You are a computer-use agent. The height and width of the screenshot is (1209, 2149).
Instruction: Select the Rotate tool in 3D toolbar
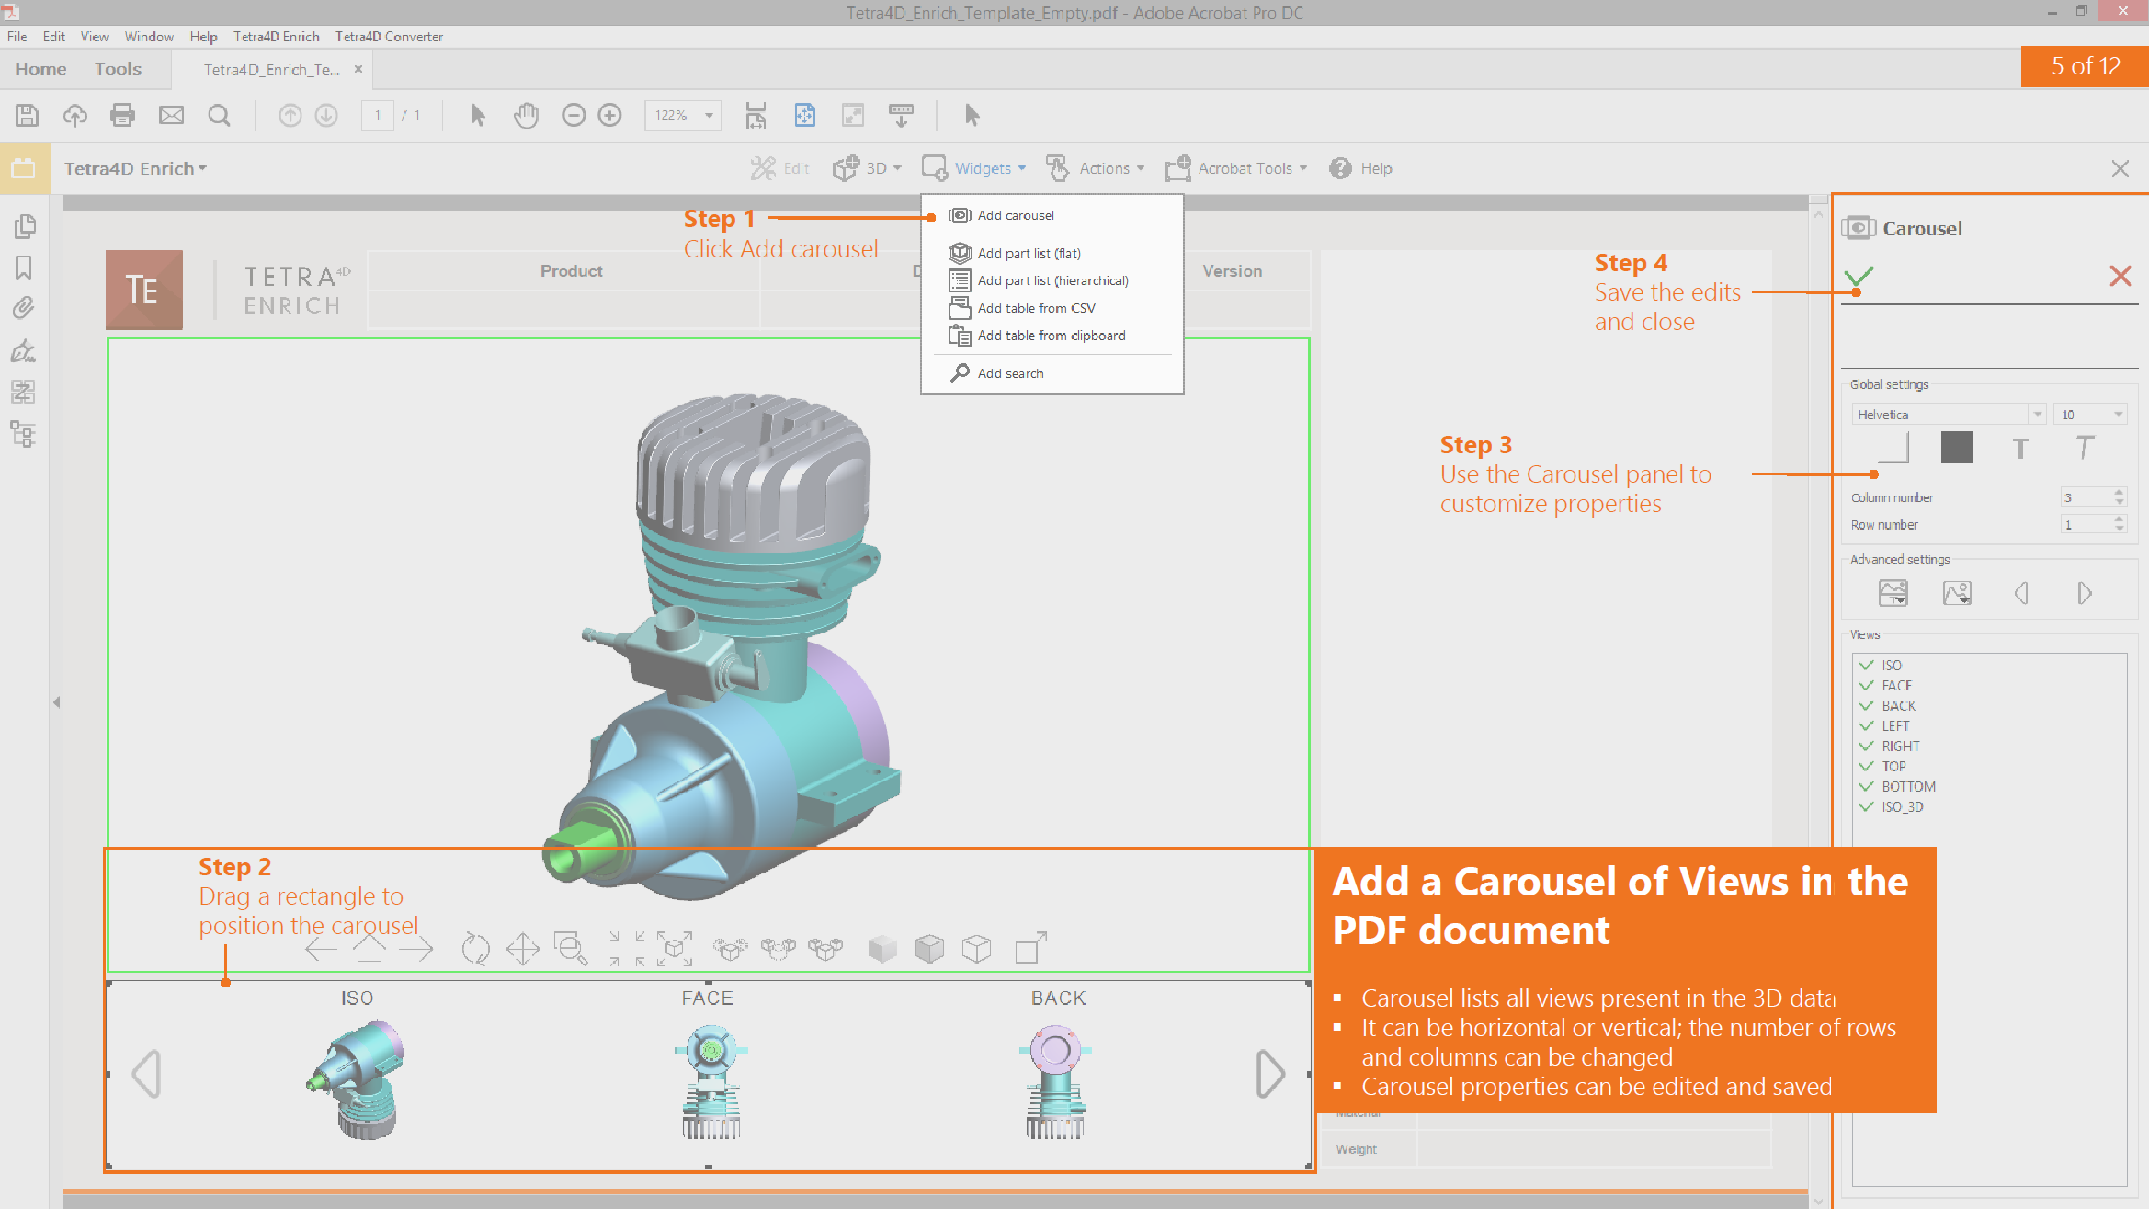tap(475, 949)
